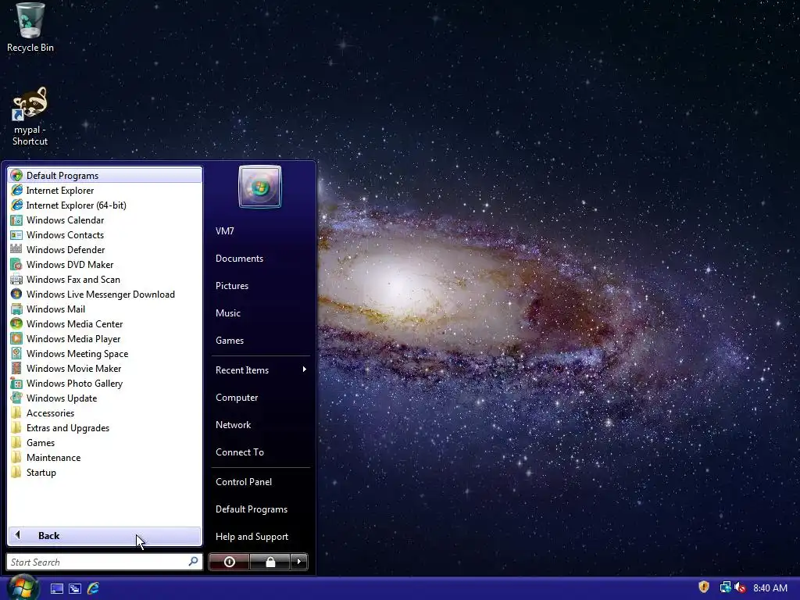This screenshot has height=600, width=800.
Task: Launch Internet Explorer from the program list
Action: click(x=105, y=191)
